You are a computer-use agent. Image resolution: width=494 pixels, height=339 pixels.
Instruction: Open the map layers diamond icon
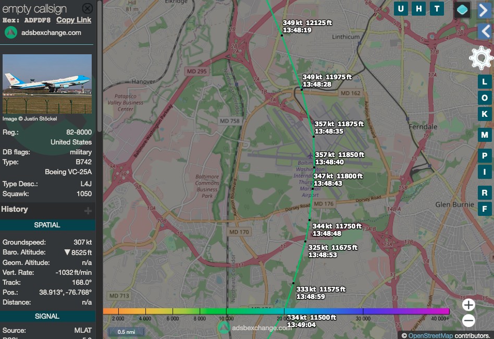pos(462,10)
